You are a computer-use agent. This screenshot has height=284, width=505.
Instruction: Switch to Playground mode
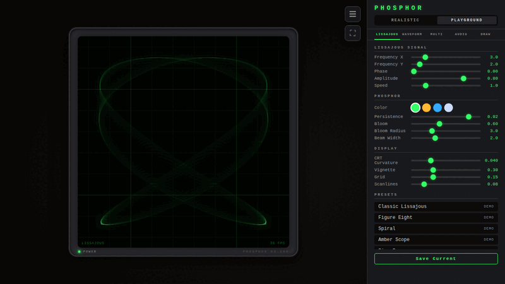coord(466,20)
